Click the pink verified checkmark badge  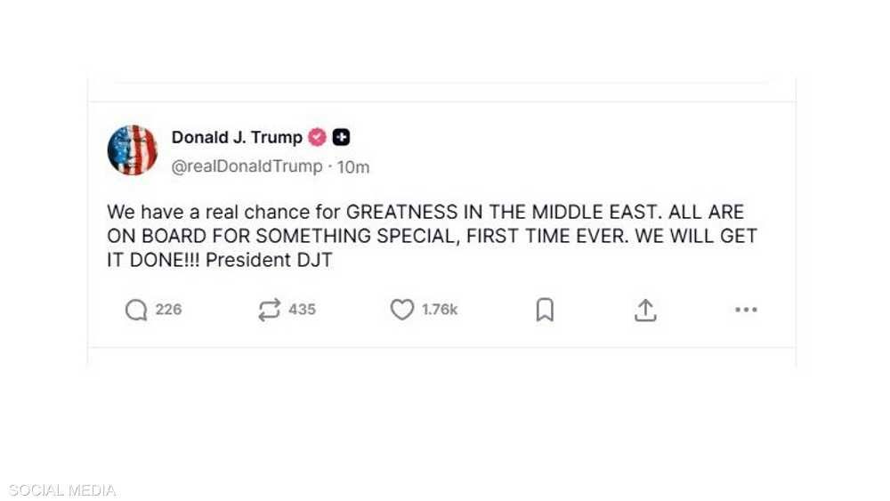(317, 137)
